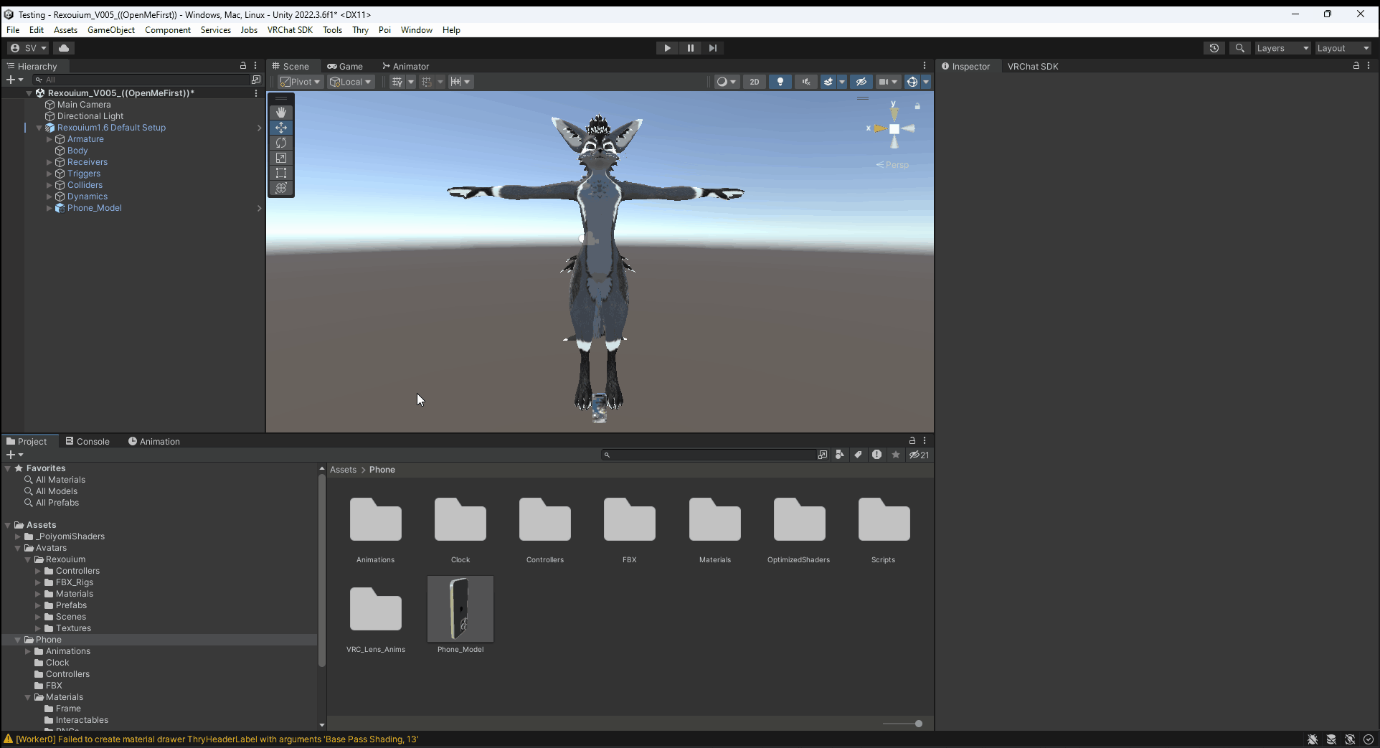Switch to VRChat SDK tab
This screenshot has width=1380, height=748.
pos(1033,66)
